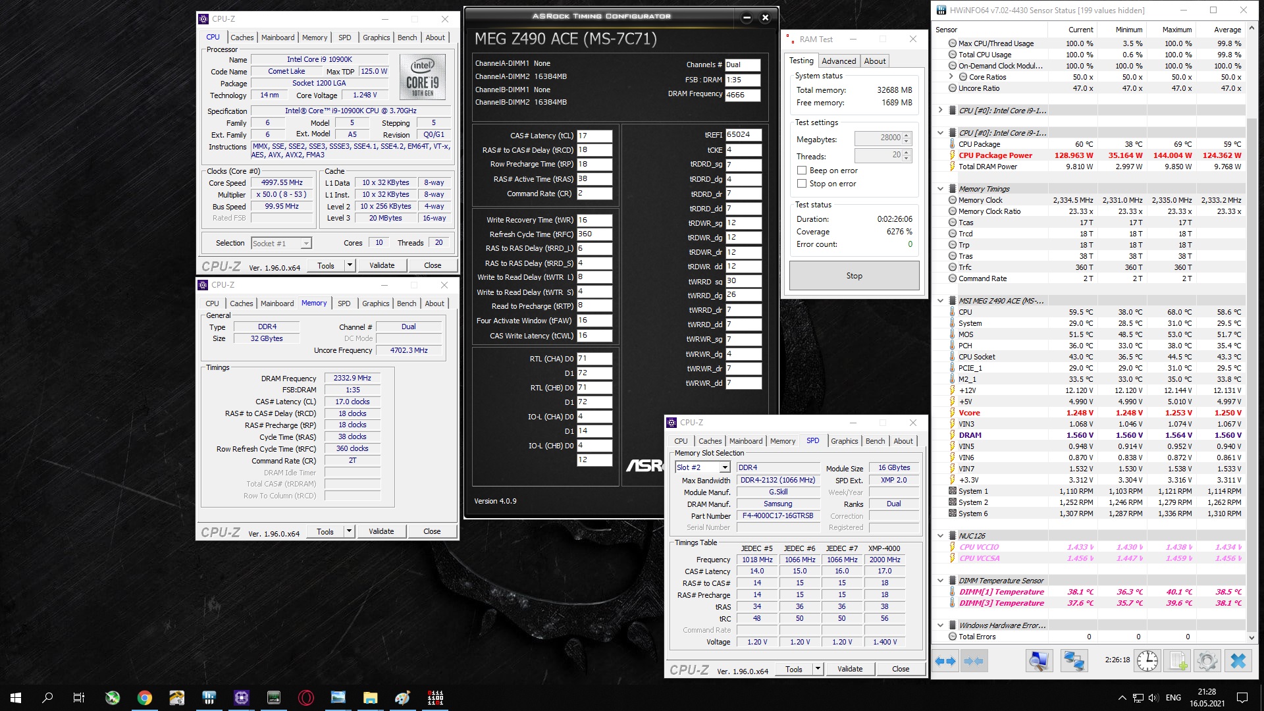
Task: Click Validate in the Memory CPU-Z window
Action: (x=381, y=531)
